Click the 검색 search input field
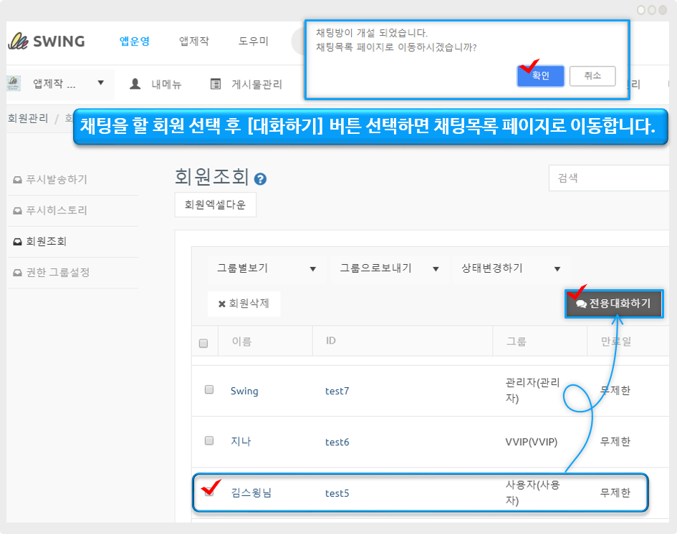Screen dimensions: 677x534 coord(609,178)
